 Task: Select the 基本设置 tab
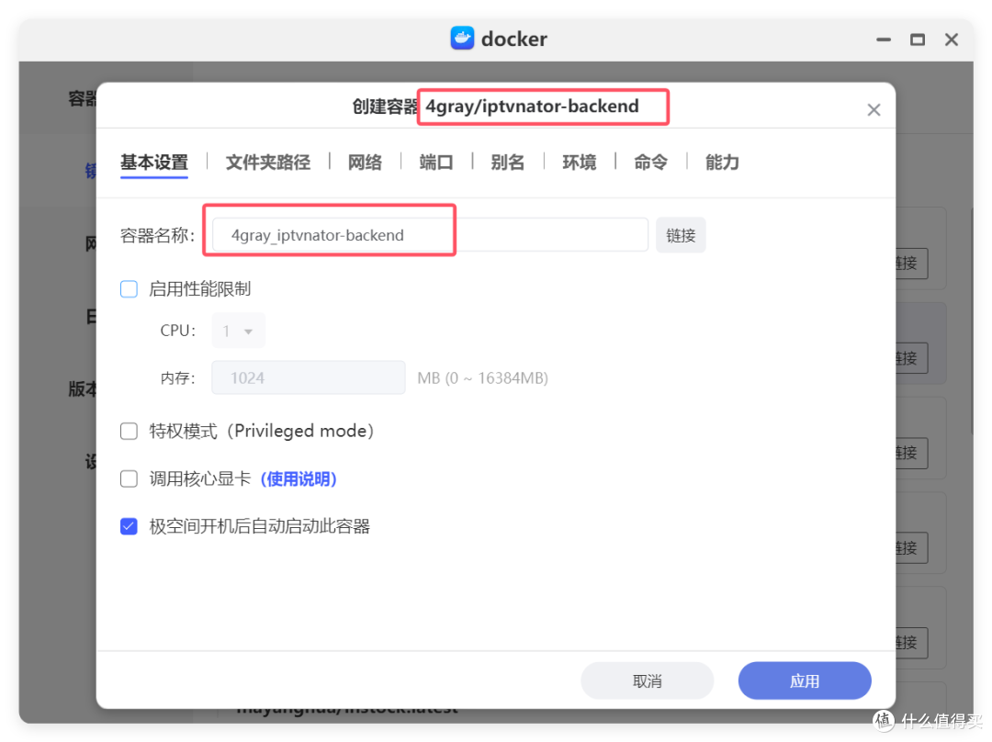click(x=153, y=162)
